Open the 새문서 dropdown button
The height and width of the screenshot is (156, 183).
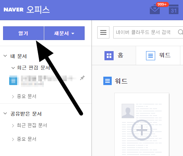[x=64, y=33]
